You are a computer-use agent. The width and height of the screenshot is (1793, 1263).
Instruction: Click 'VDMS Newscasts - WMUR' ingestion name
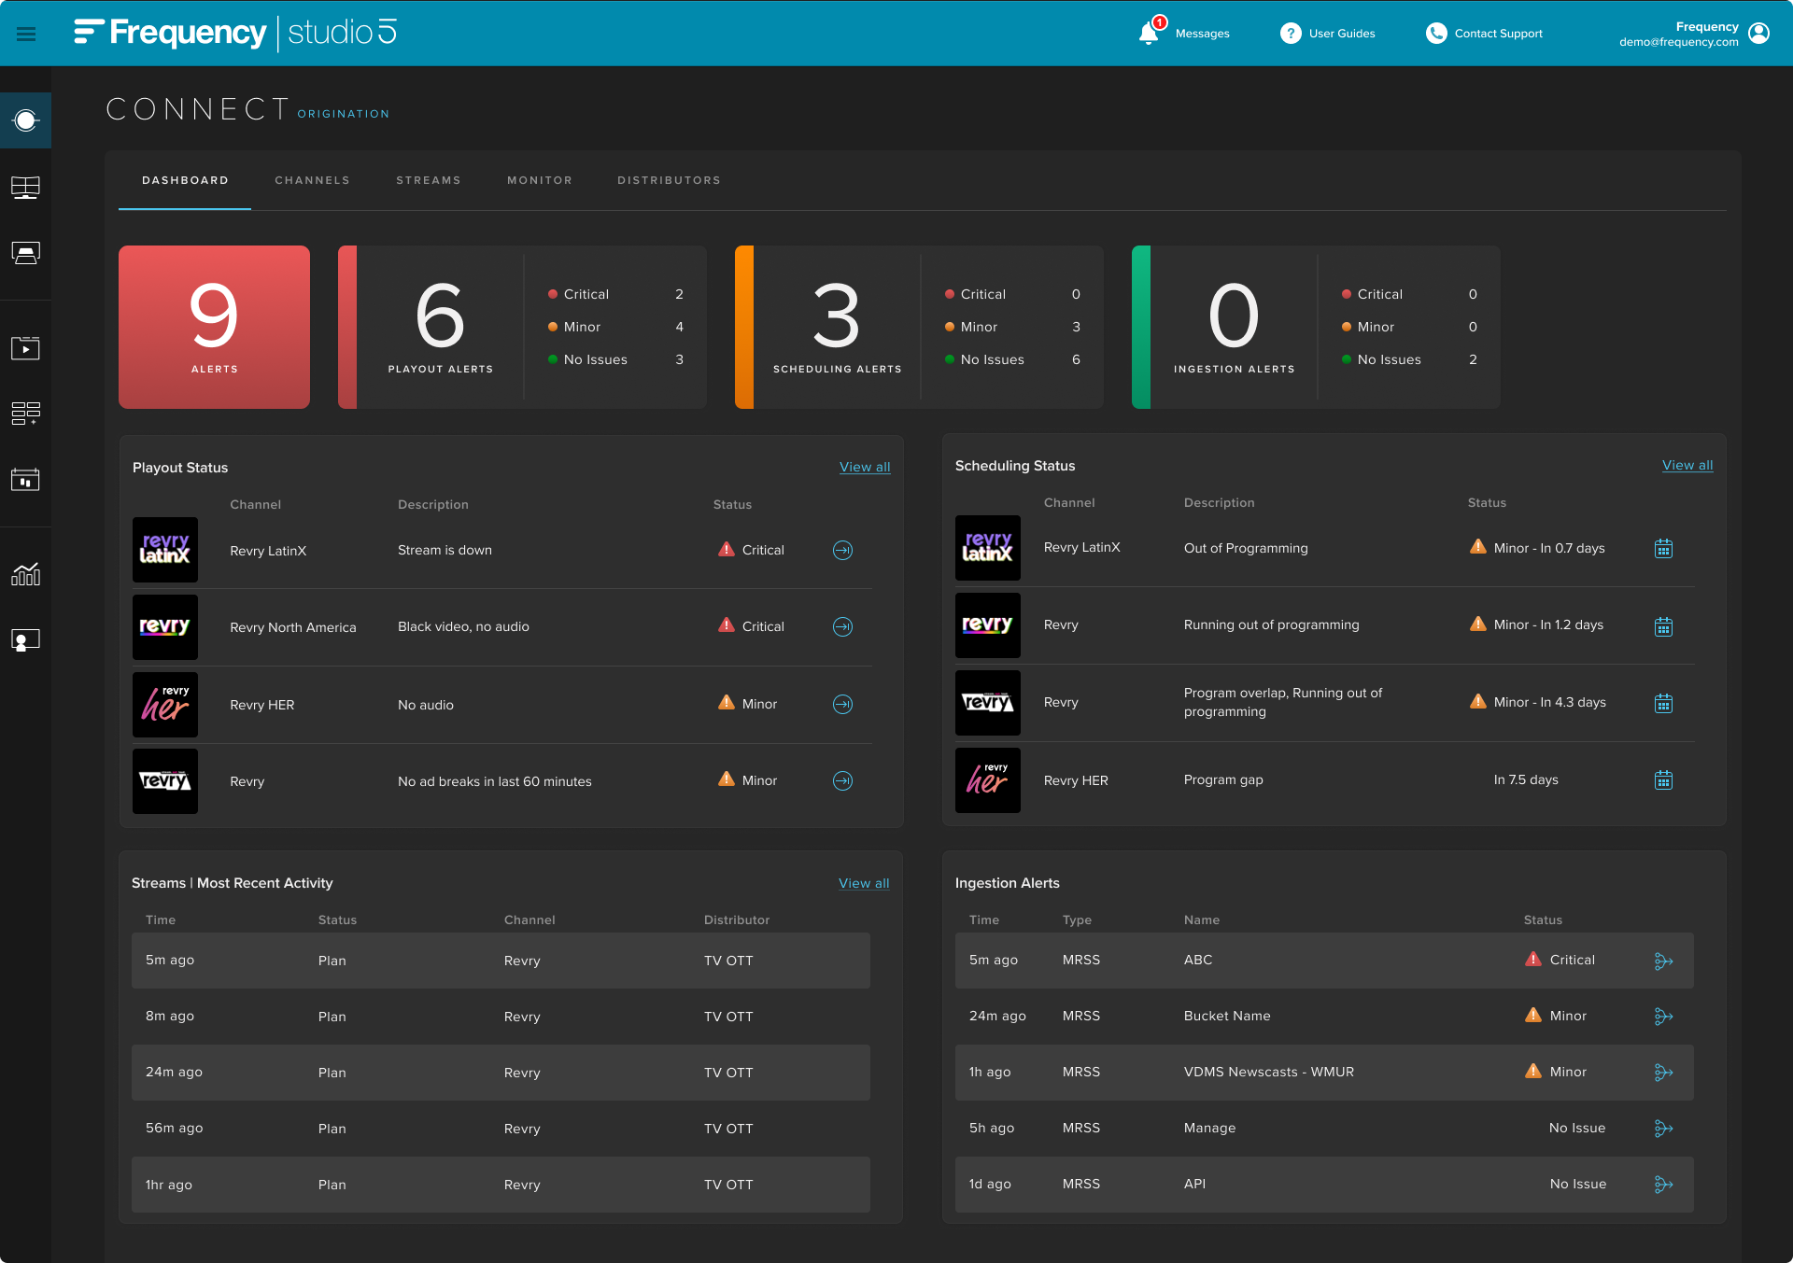[x=1268, y=1072]
